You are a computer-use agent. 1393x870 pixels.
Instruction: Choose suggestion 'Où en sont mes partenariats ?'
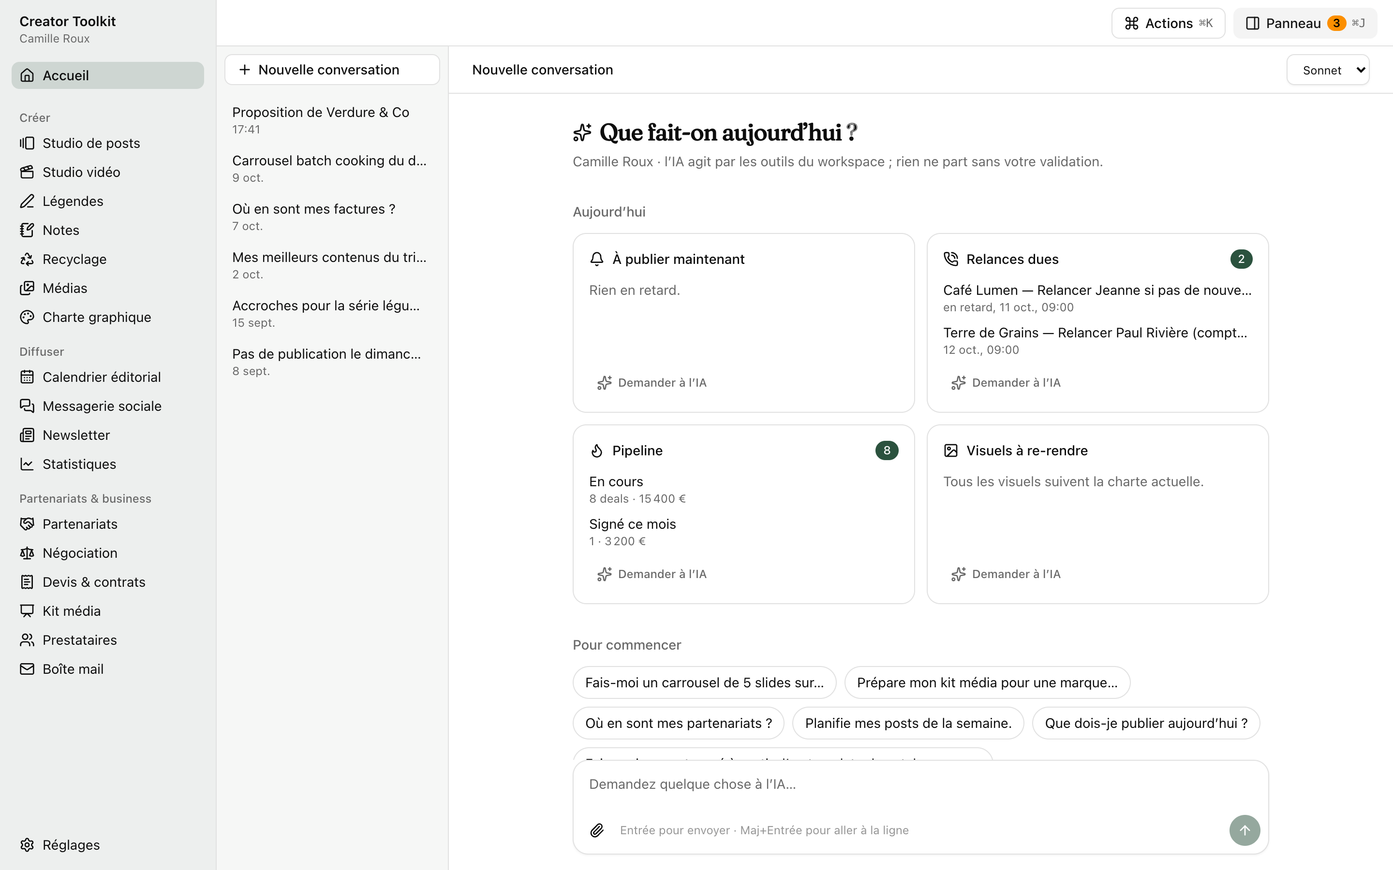pyautogui.click(x=678, y=723)
